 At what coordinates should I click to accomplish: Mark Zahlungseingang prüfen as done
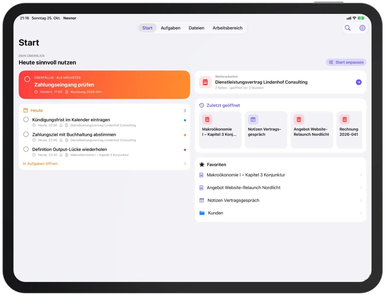tap(27, 79)
